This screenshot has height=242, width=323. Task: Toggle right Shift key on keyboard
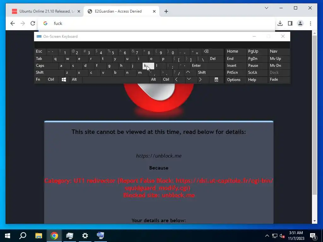coord(210,72)
